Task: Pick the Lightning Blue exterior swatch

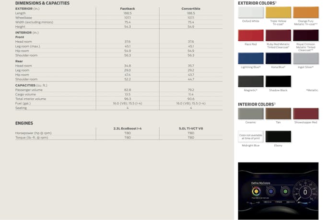Action: pos(250,58)
